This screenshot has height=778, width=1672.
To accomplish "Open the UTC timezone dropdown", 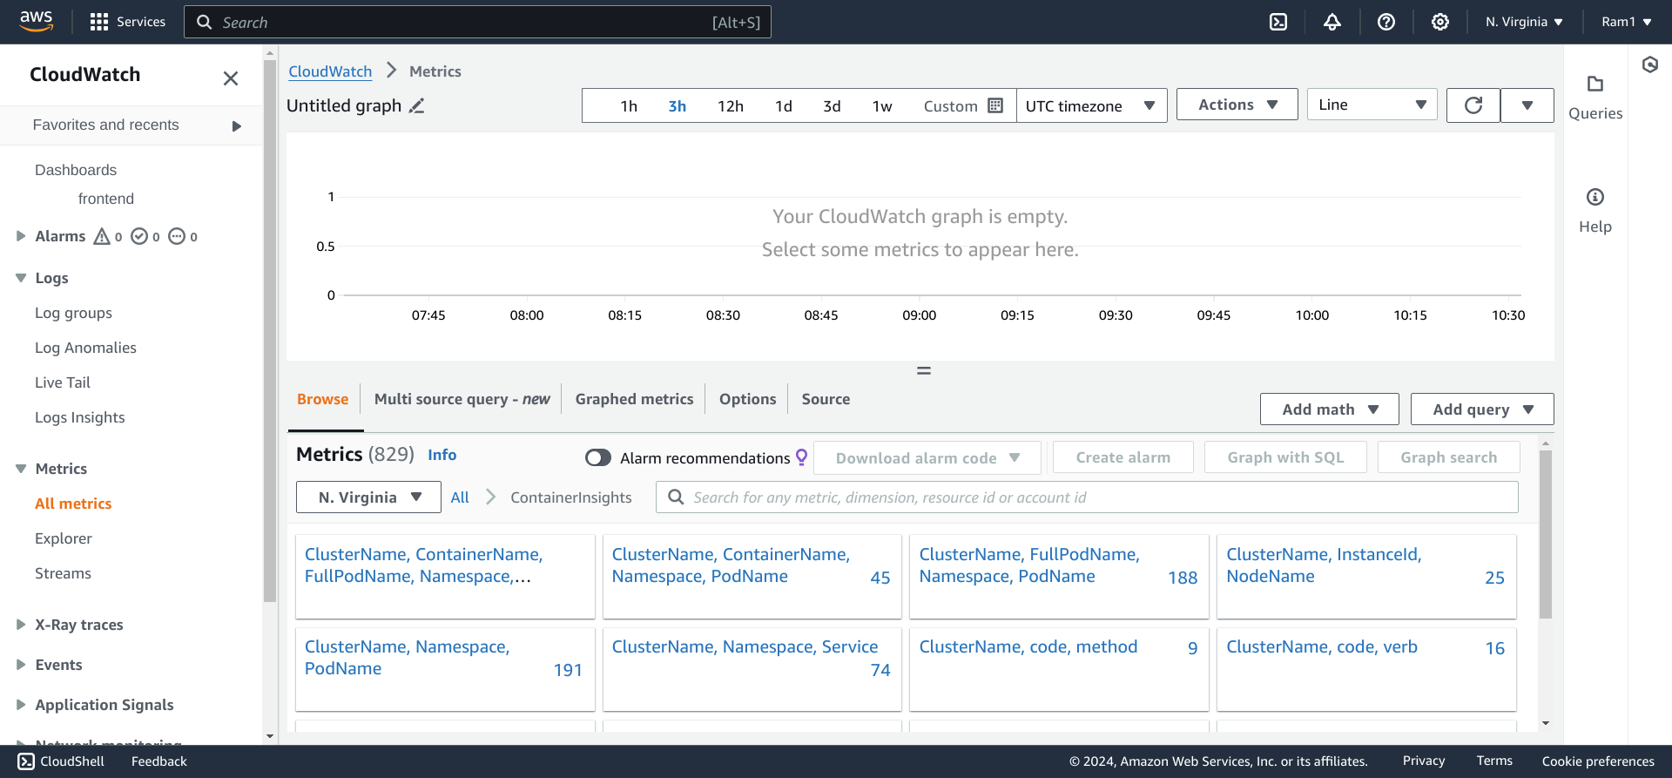I will 1091,105.
